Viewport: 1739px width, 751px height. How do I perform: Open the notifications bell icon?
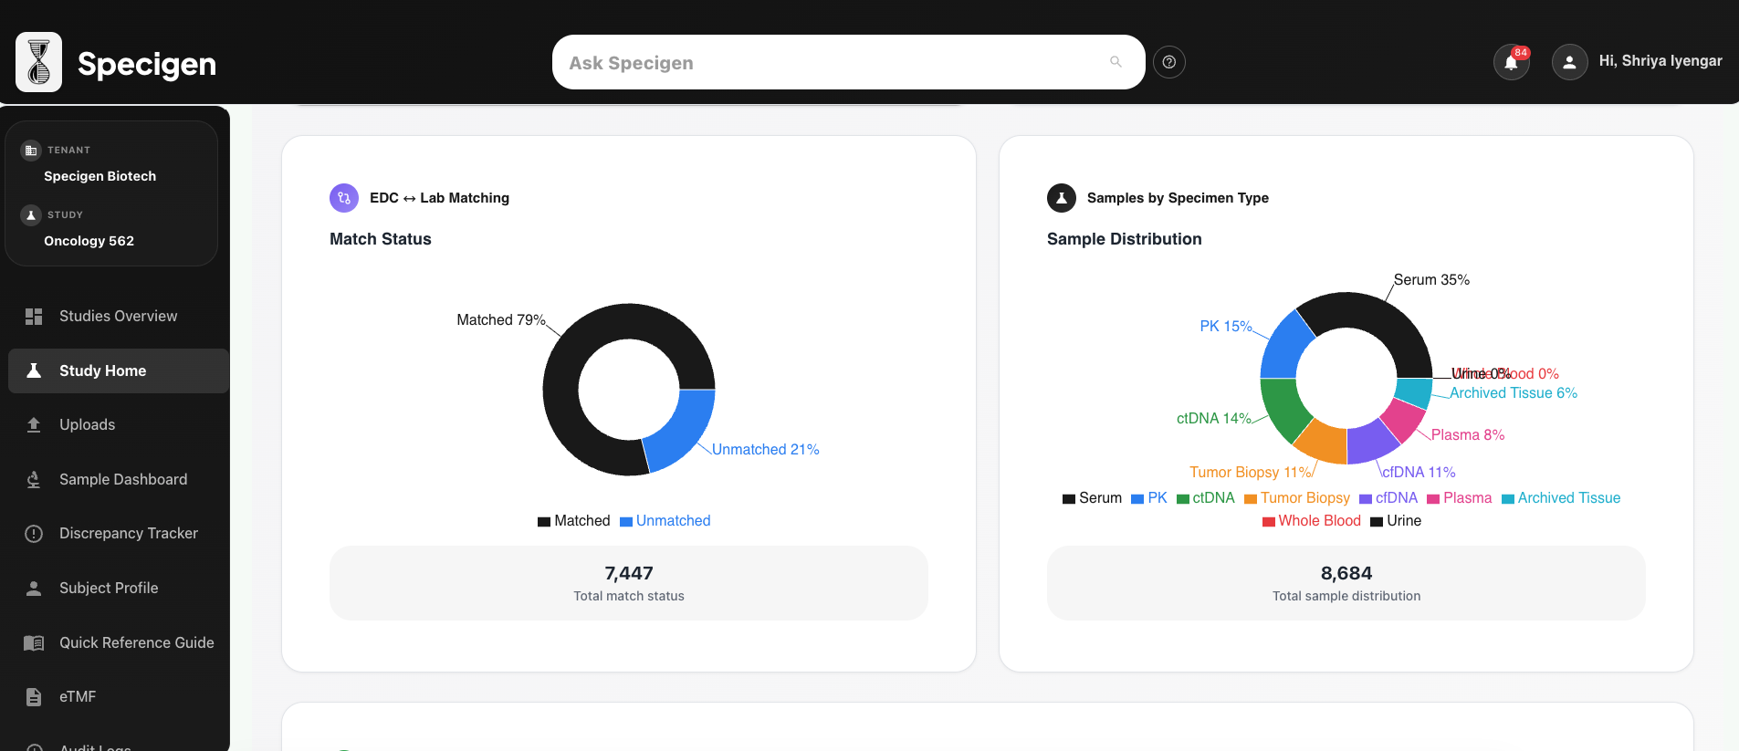click(x=1511, y=62)
